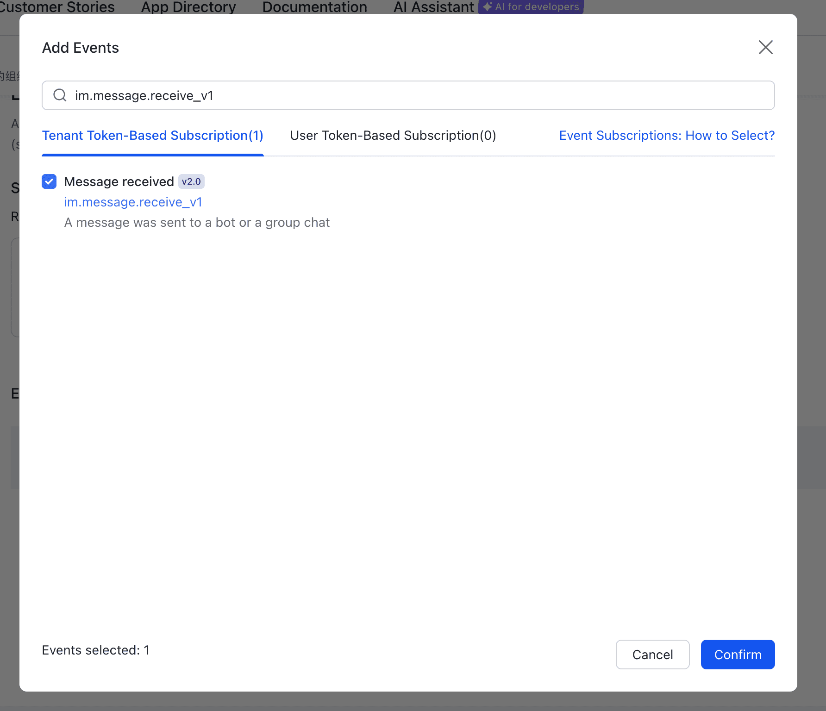Click the Message received event title
This screenshot has height=711, width=826.
pyautogui.click(x=119, y=181)
